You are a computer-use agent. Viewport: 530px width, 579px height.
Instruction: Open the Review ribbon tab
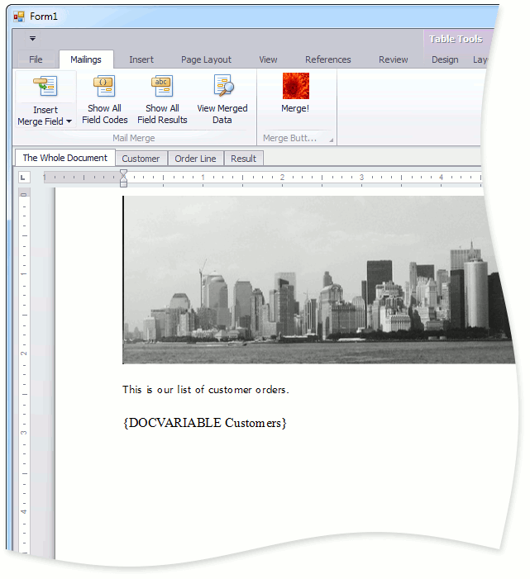click(x=393, y=59)
